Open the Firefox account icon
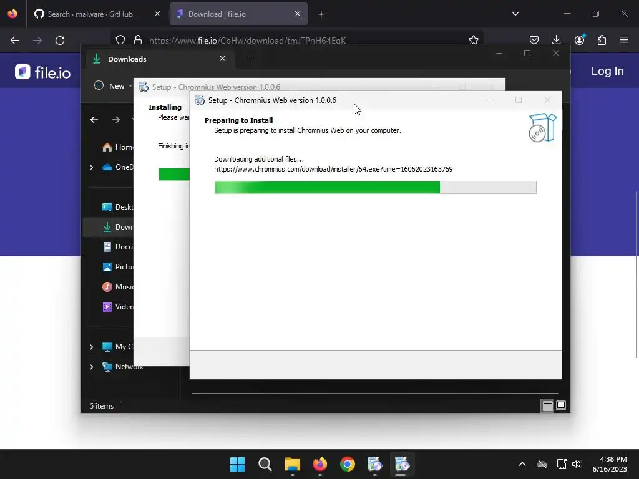 579,40
